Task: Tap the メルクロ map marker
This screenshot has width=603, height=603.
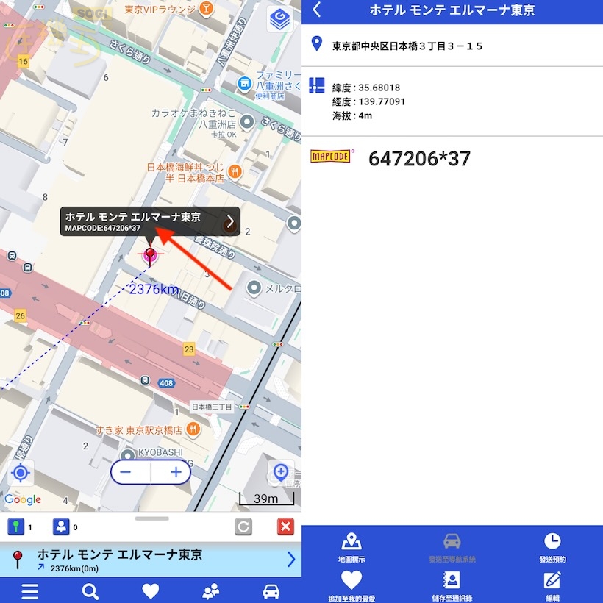Action: click(254, 288)
